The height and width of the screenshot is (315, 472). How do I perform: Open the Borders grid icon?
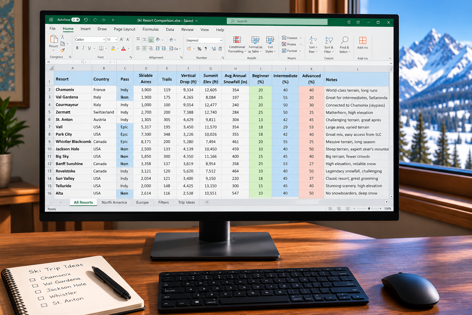click(x=101, y=48)
